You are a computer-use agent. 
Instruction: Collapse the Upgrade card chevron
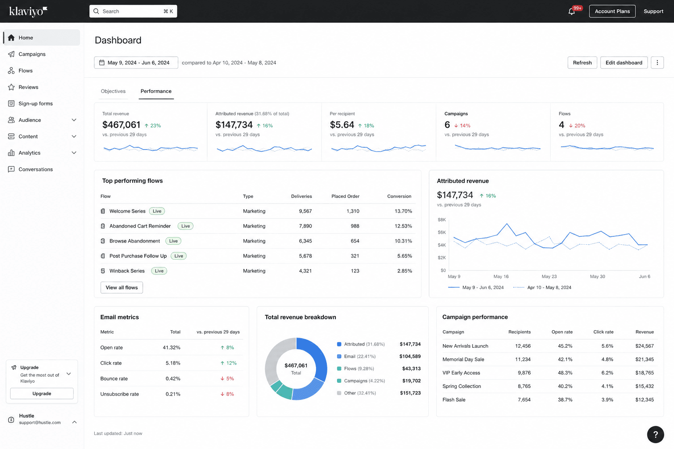coord(68,374)
